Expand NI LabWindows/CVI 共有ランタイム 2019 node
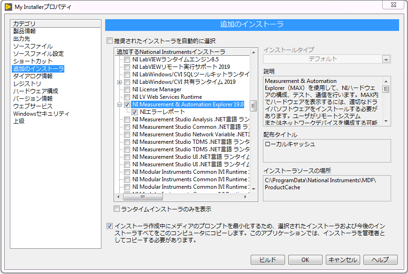Viewport: 408px width, 274px height. [x=119, y=82]
